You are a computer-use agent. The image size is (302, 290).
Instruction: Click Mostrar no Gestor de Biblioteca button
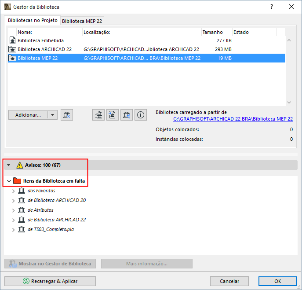[x=50, y=264]
